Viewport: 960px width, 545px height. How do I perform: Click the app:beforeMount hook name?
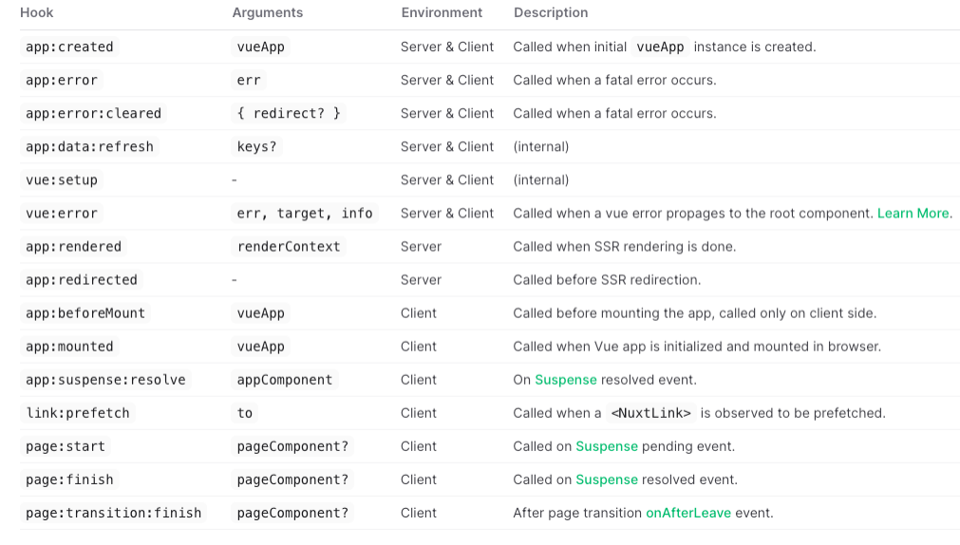[85, 313]
